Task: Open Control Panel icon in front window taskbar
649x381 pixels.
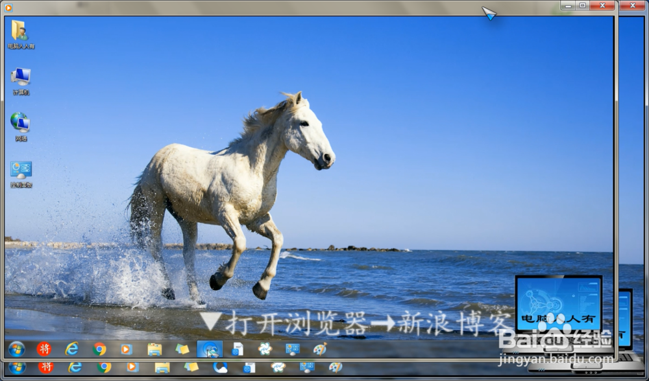Action: pos(293,350)
